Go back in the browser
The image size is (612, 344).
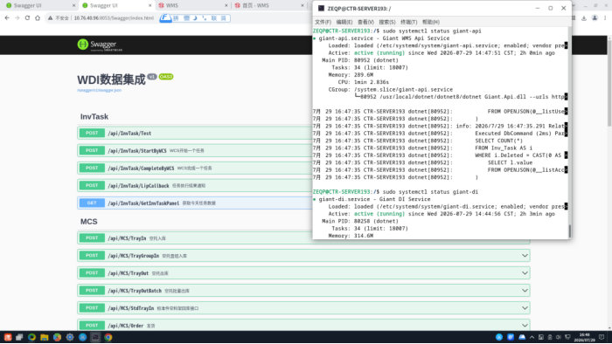tap(7, 18)
